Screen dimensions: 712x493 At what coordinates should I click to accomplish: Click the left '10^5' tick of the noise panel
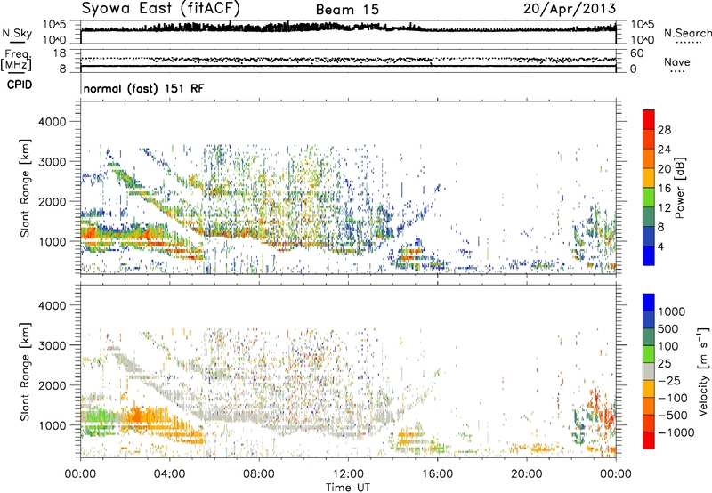pos(54,25)
